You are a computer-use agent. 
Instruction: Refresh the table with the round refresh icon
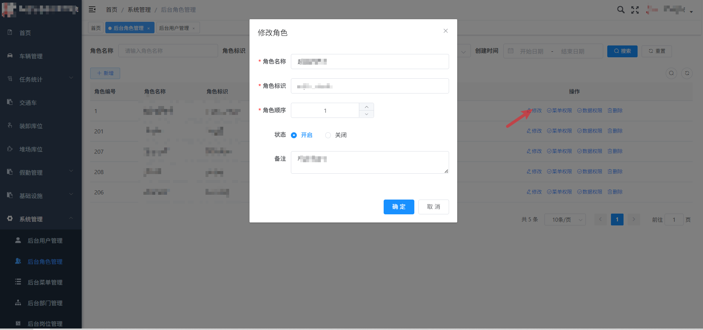(x=687, y=73)
